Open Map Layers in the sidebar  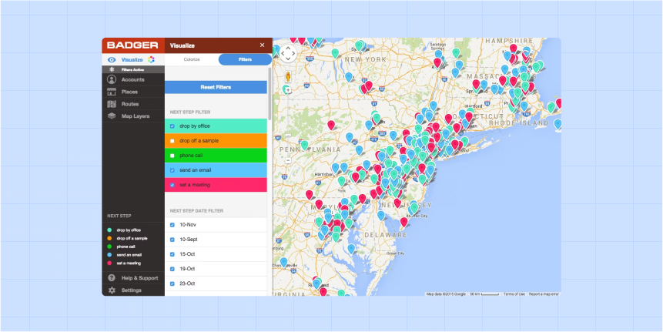[132, 116]
